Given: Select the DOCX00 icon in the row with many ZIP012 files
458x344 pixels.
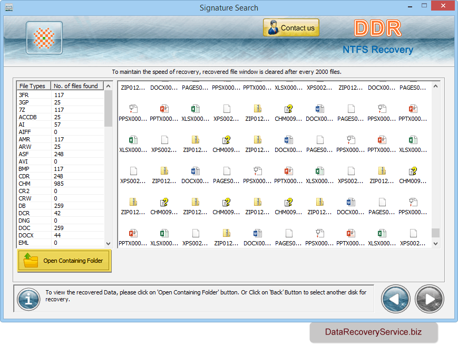Looking at the screenshot, I should pos(351,202).
